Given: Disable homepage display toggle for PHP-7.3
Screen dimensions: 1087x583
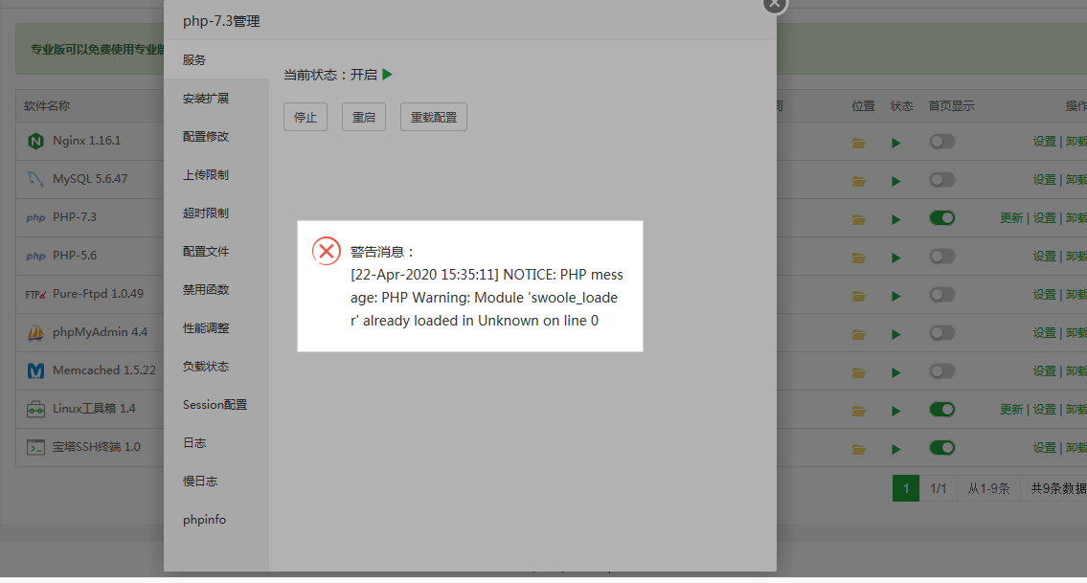Looking at the screenshot, I should tap(941, 217).
